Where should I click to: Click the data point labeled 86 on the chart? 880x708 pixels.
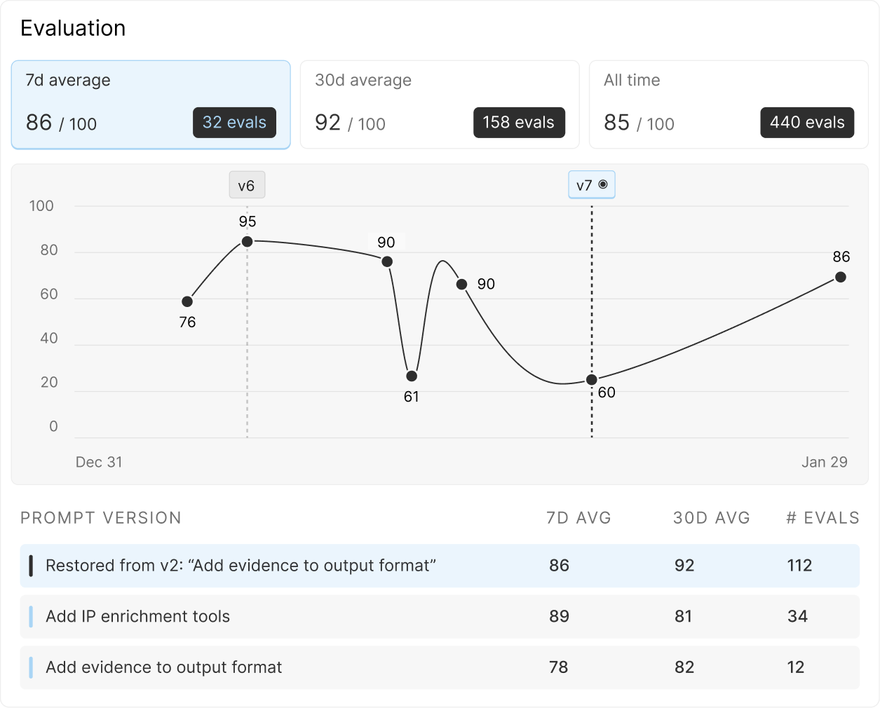pyautogui.click(x=841, y=278)
